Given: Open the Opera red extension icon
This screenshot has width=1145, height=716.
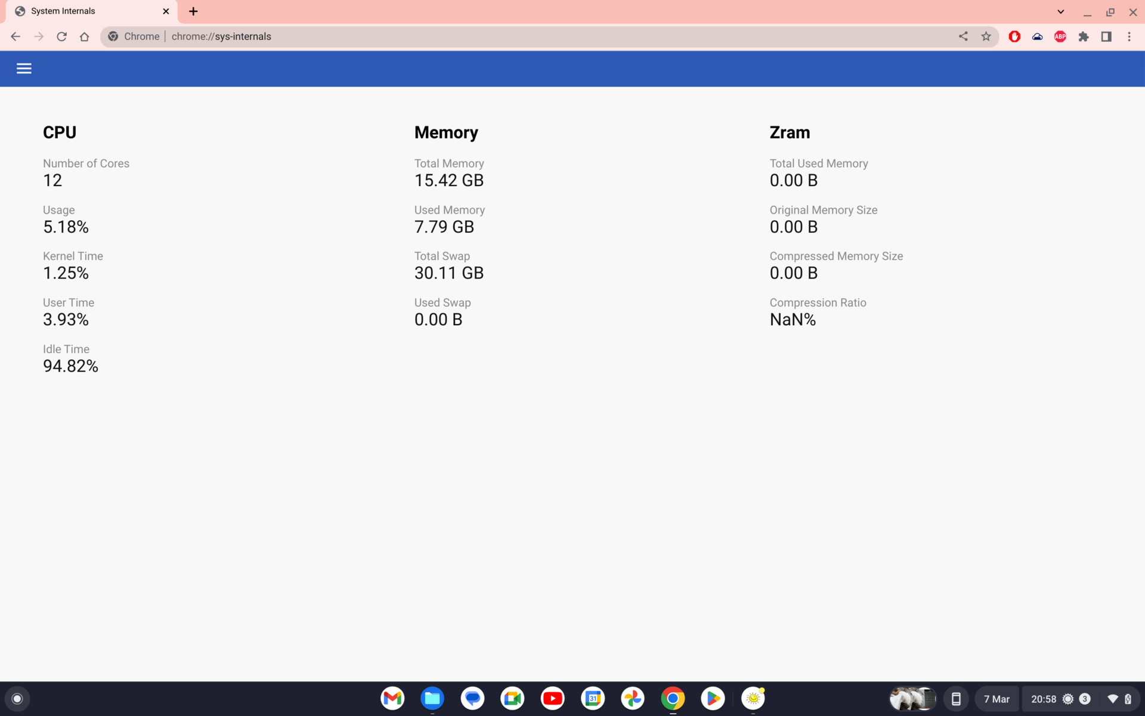Looking at the screenshot, I should [1014, 36].
